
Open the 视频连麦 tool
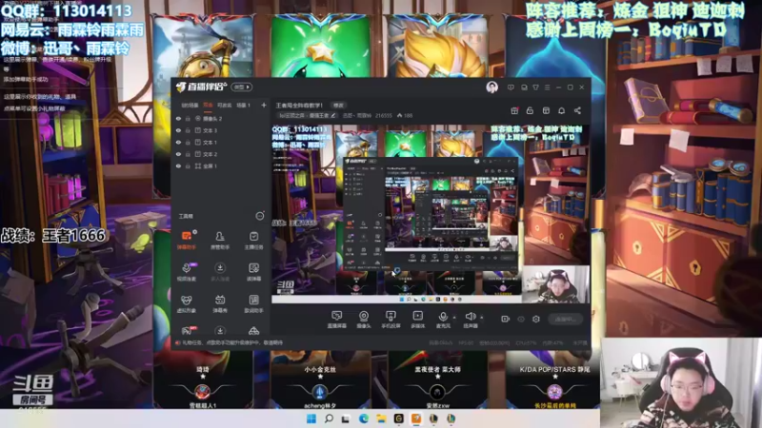pyautogui.click(x=187, y=272)
